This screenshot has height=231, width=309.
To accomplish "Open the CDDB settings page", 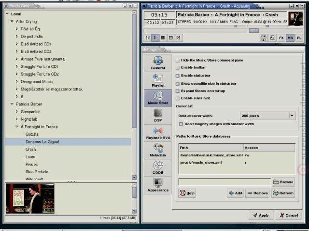I will (x=158, y=168).
